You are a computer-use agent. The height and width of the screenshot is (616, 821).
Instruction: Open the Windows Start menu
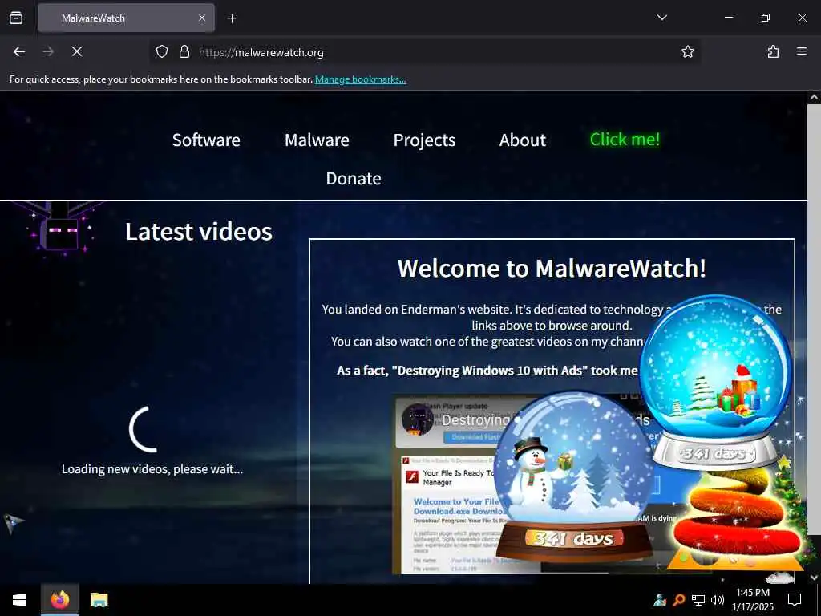click(x=19, y=600)
